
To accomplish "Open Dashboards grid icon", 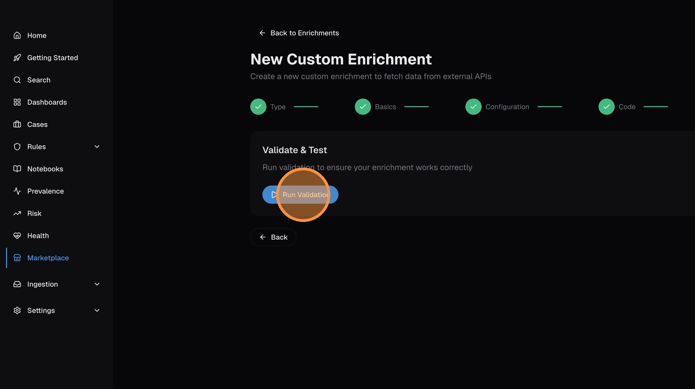I will 17,102.
